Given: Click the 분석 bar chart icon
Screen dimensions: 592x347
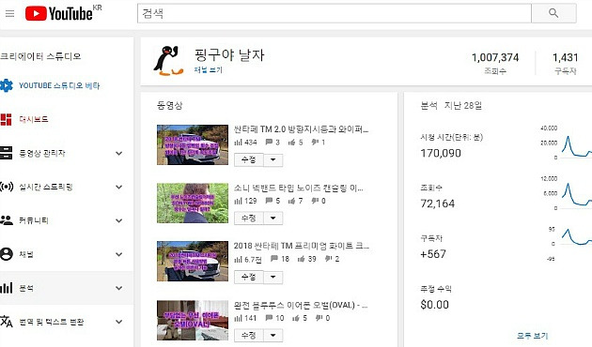Looking at the screenshot, I should [6, 288].
